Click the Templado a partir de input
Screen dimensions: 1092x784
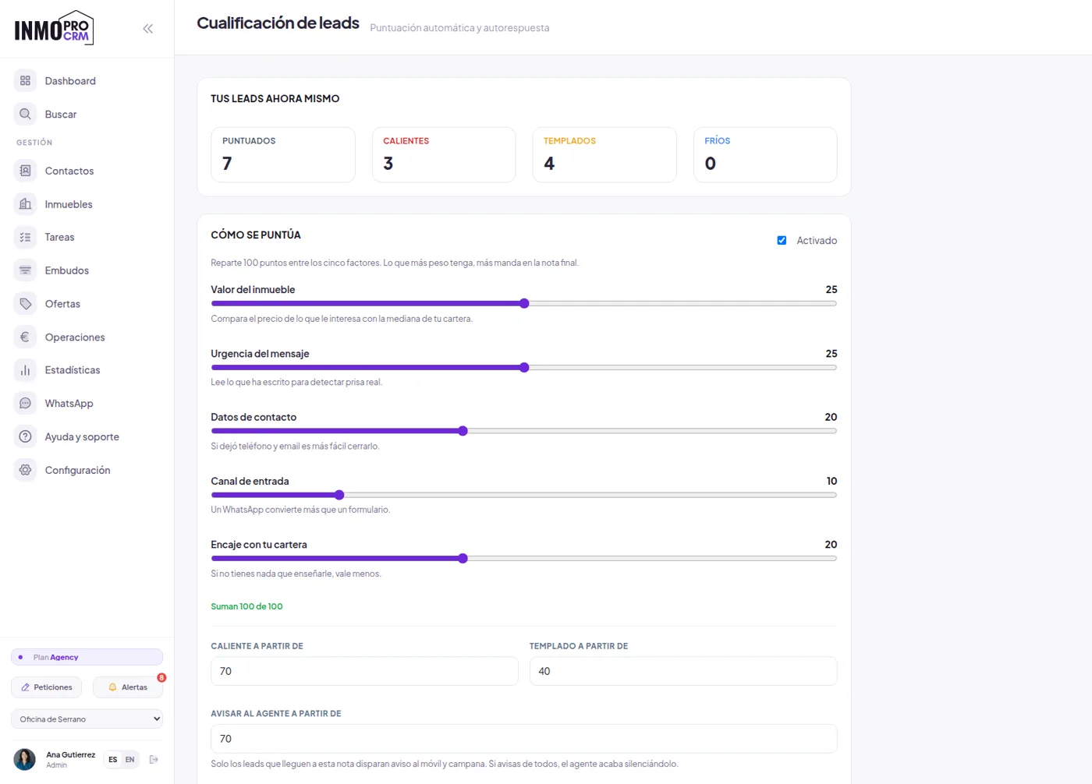[683, 671]
